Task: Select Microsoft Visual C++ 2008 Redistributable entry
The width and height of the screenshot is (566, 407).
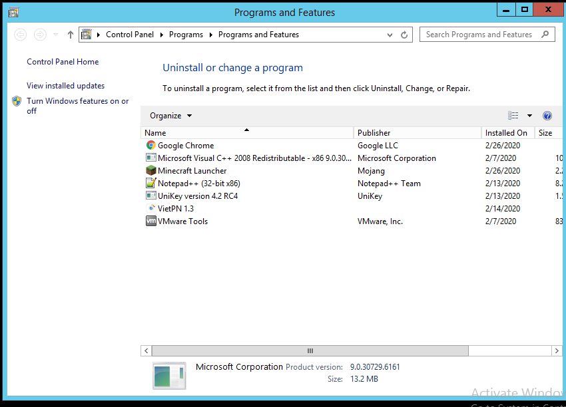Action: 254,158
